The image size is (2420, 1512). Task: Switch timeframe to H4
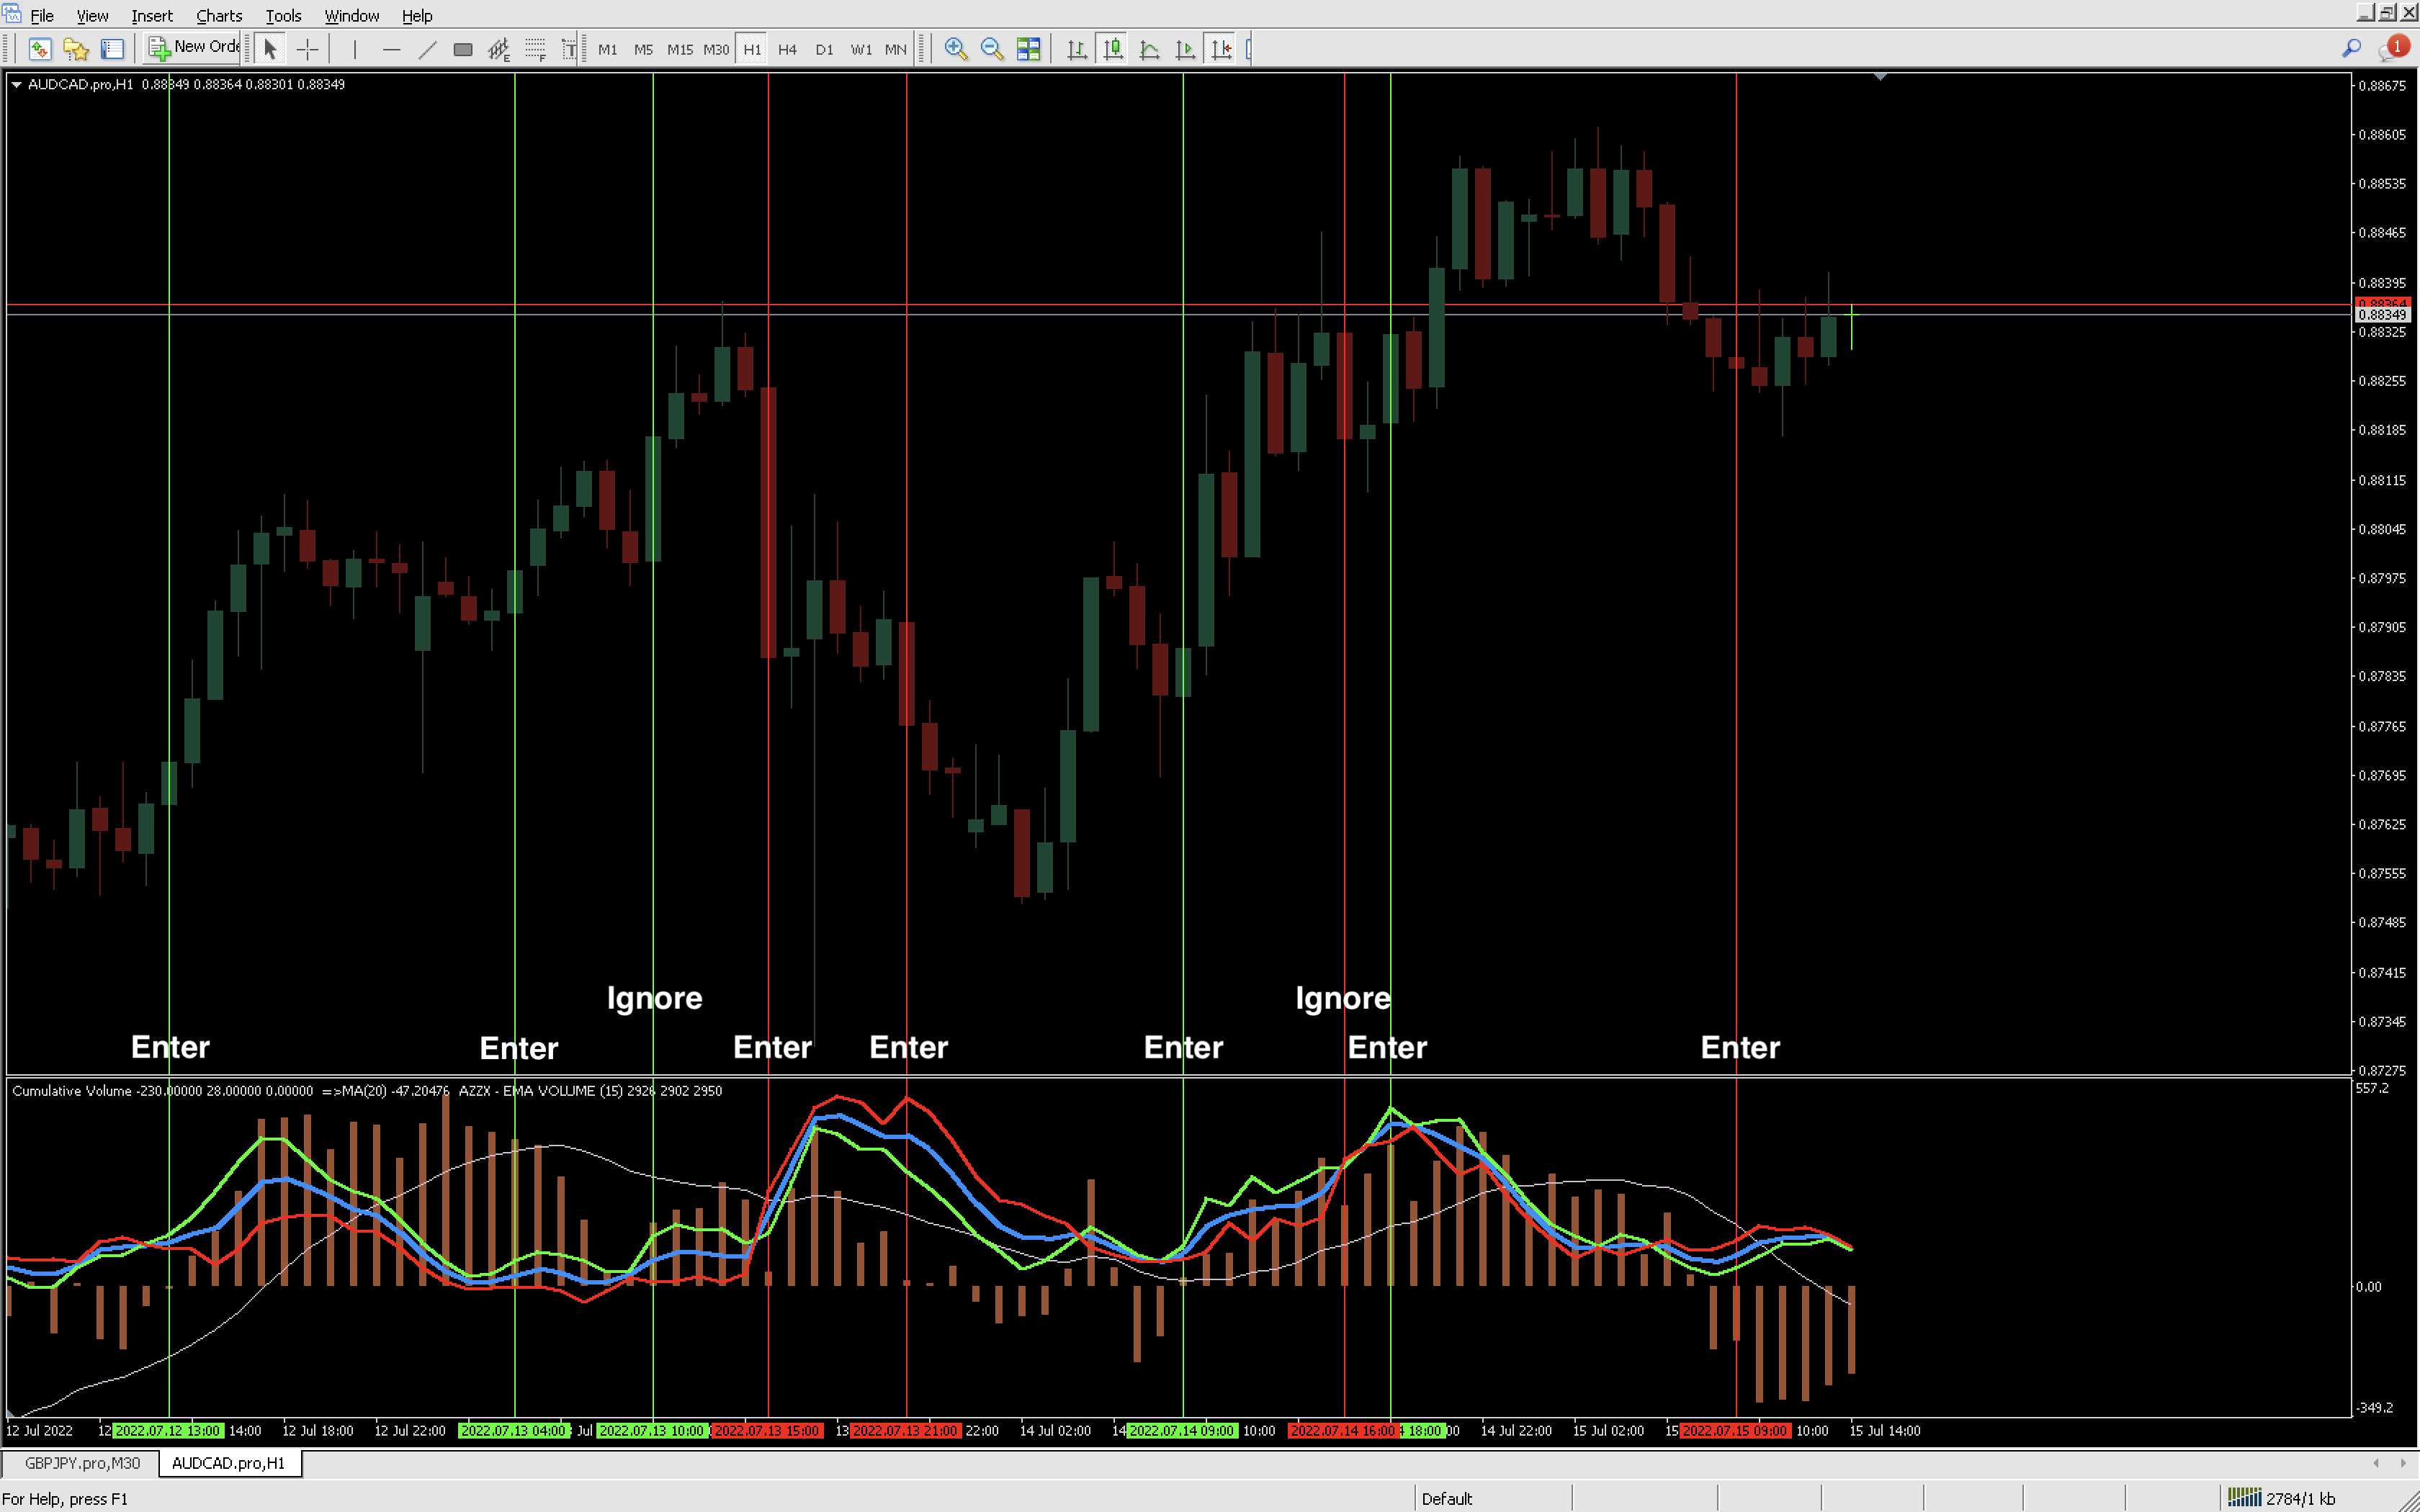787,48
